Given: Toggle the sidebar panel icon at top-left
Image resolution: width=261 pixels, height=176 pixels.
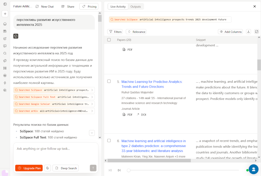Looking at the screenshot, I should pyautogui.click(x=5, y=4).
